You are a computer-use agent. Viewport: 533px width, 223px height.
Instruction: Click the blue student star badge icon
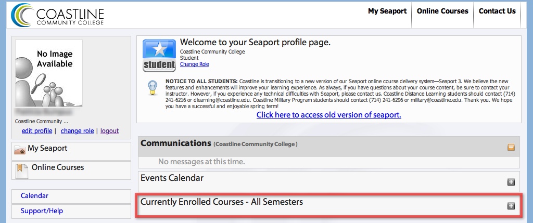(x=159, y=56)
